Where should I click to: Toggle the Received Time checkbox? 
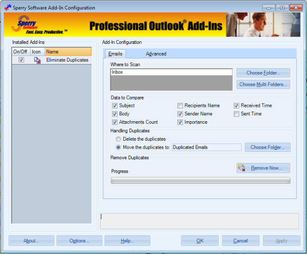236,106
